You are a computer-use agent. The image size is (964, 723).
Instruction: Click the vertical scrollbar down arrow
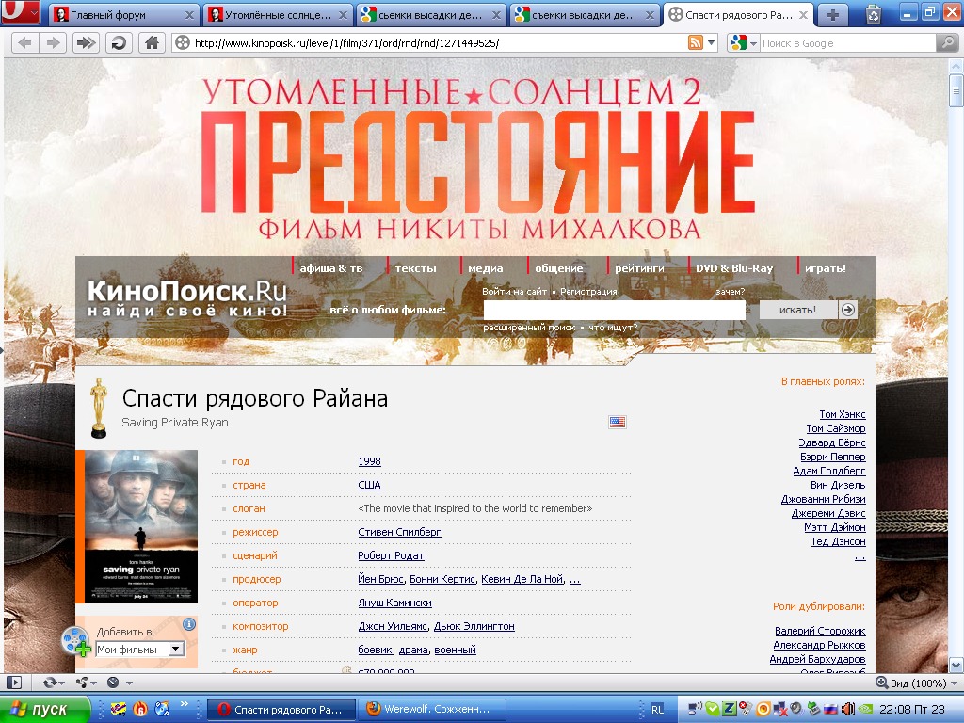tap(956, 665)
